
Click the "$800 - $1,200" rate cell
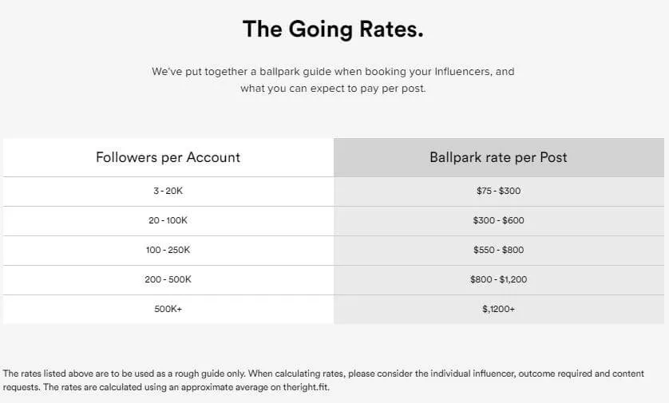point(498,279)
